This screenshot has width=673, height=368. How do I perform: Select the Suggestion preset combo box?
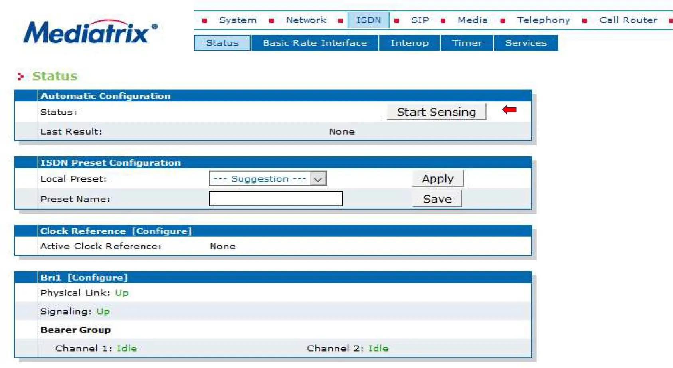260,179
